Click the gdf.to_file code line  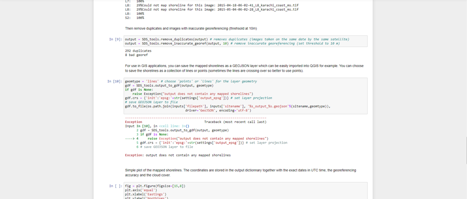[x=228, y=106]
